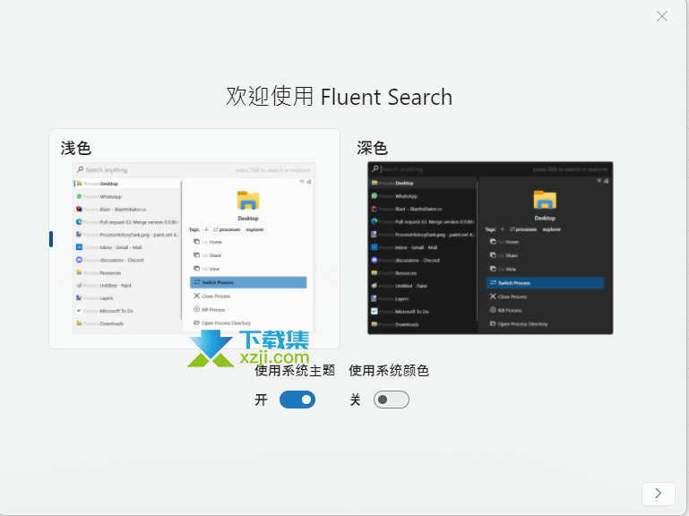The width and height of the screenshot is (689, 516).
Task: Select the 深色 dark theme preview
Action: [490, 248]
